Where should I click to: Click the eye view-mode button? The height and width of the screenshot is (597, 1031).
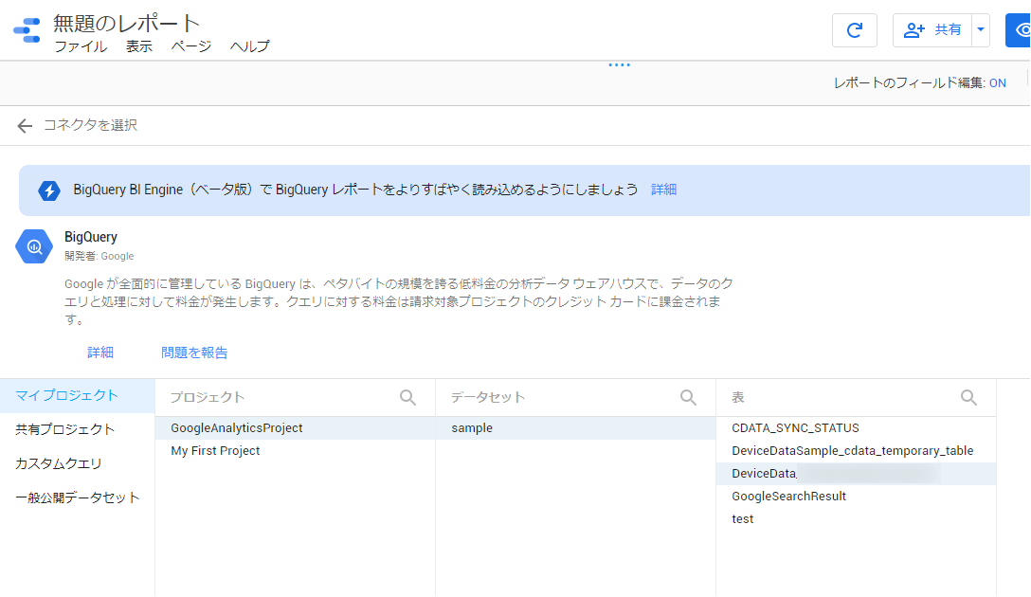1020,30
